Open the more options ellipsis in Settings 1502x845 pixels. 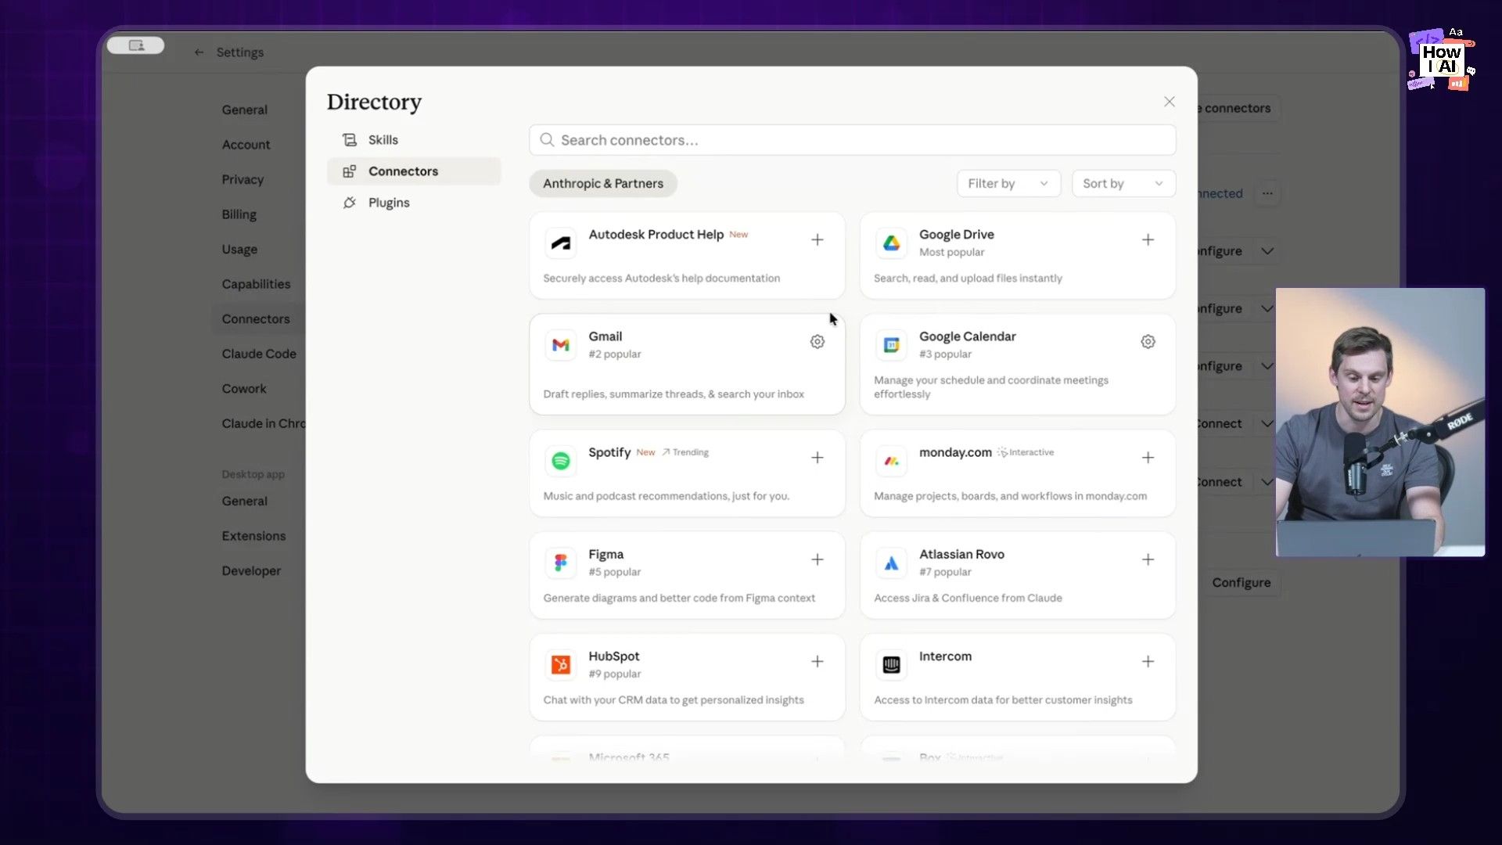1267,193
